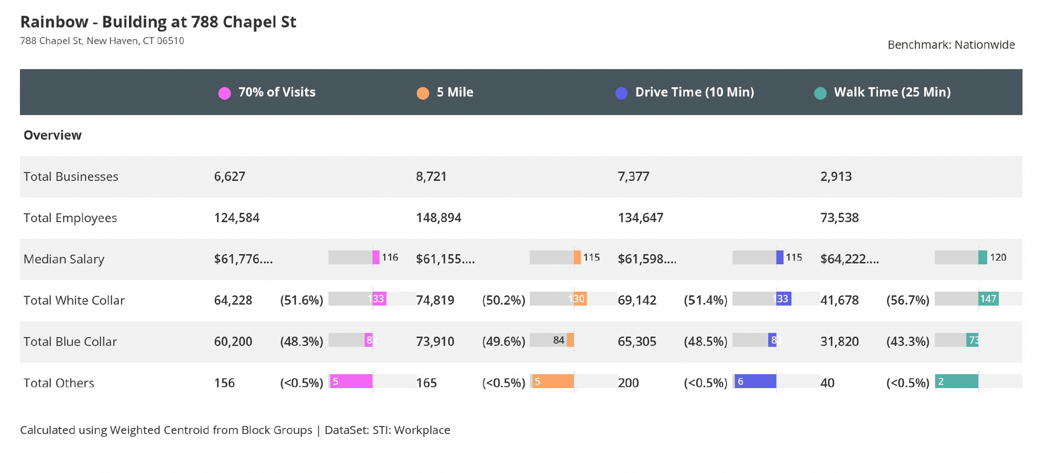Click the Total Businesses row label

tap(71, 177)
